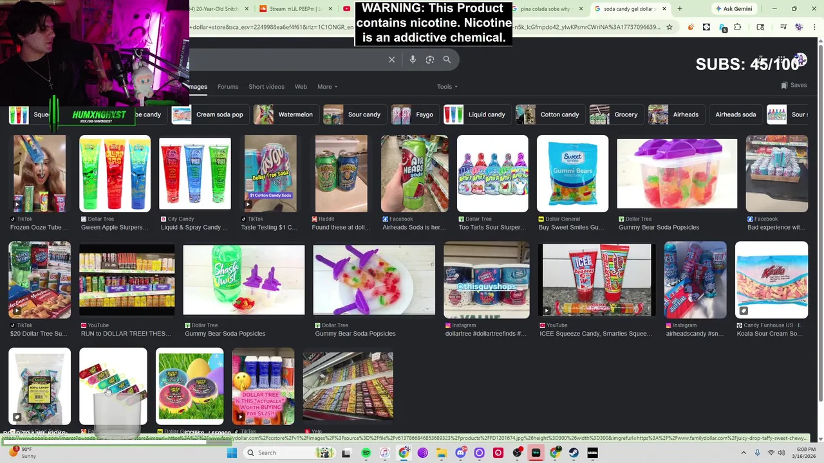This screenshot has width=824, height=463.
Task: Open Saves collection link
Action: [794, 85]
